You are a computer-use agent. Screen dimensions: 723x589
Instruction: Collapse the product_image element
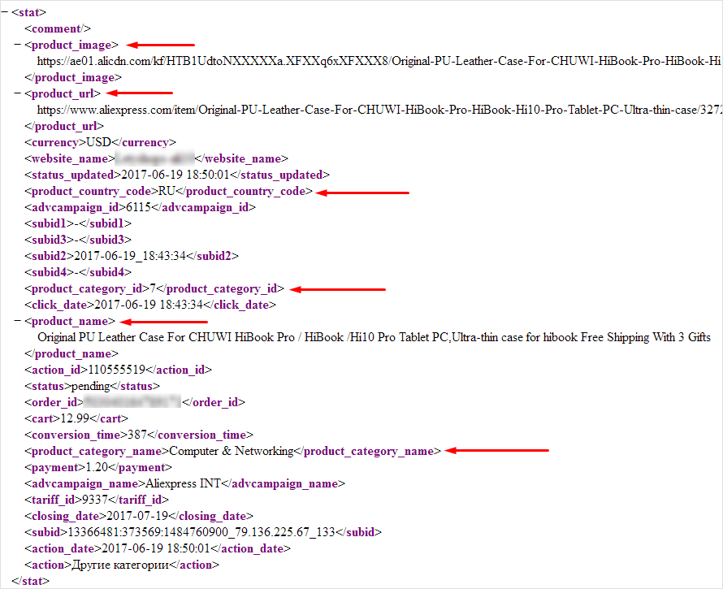tap(18, 45)
